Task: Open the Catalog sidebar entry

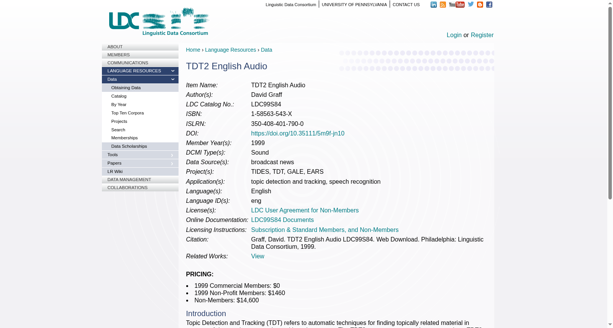Action: [140, 96]
